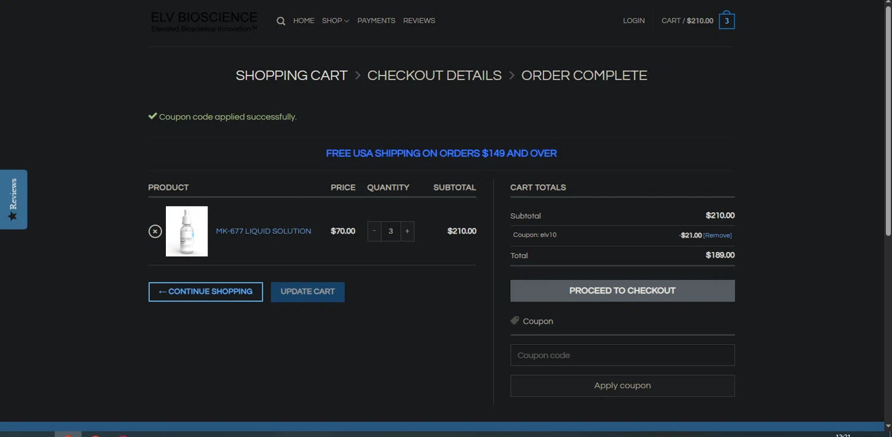This screenshot has height=437, width=892.
Task: Click the MK-677 product bottle thumbnail
Action: (x=187, y=231)
